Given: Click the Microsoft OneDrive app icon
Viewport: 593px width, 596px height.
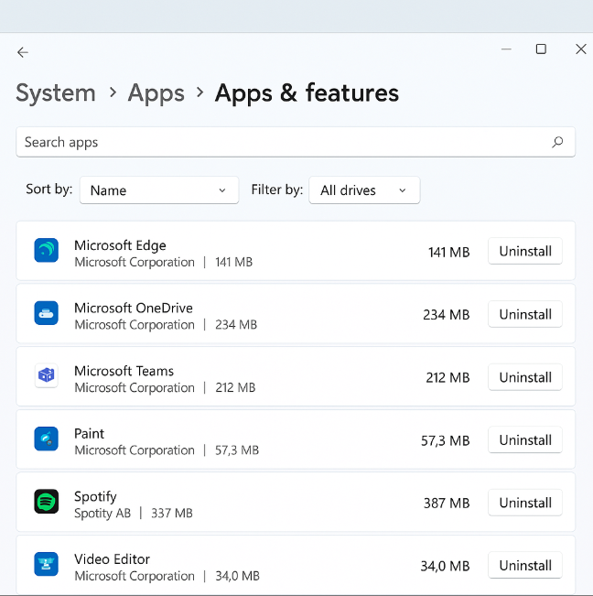Looking at the screenshot, I should [x=47, y=313].
